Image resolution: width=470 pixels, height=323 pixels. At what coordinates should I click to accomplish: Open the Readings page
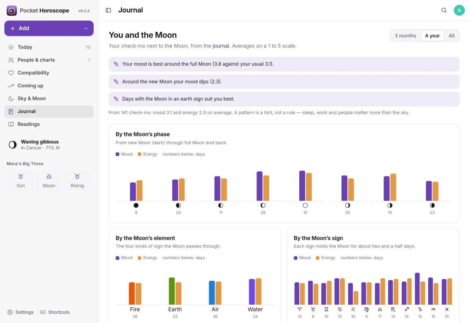click(x=49, y=124)
